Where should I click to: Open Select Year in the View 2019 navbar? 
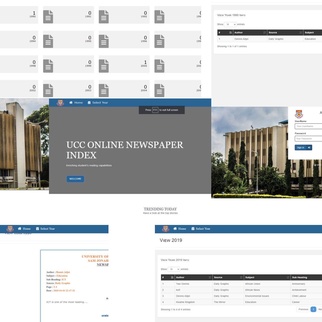[x=201, y=229]
